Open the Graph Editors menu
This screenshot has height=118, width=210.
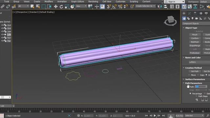click(x=77, y=1)
